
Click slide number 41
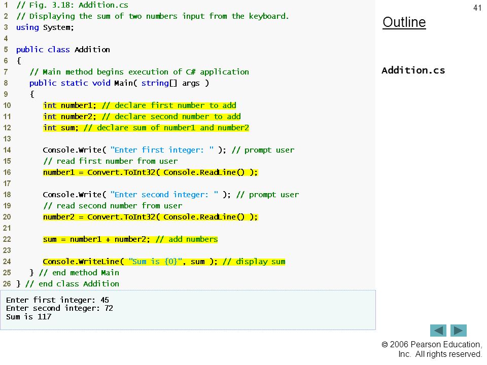pyautogui.click(x=477, y=8)
